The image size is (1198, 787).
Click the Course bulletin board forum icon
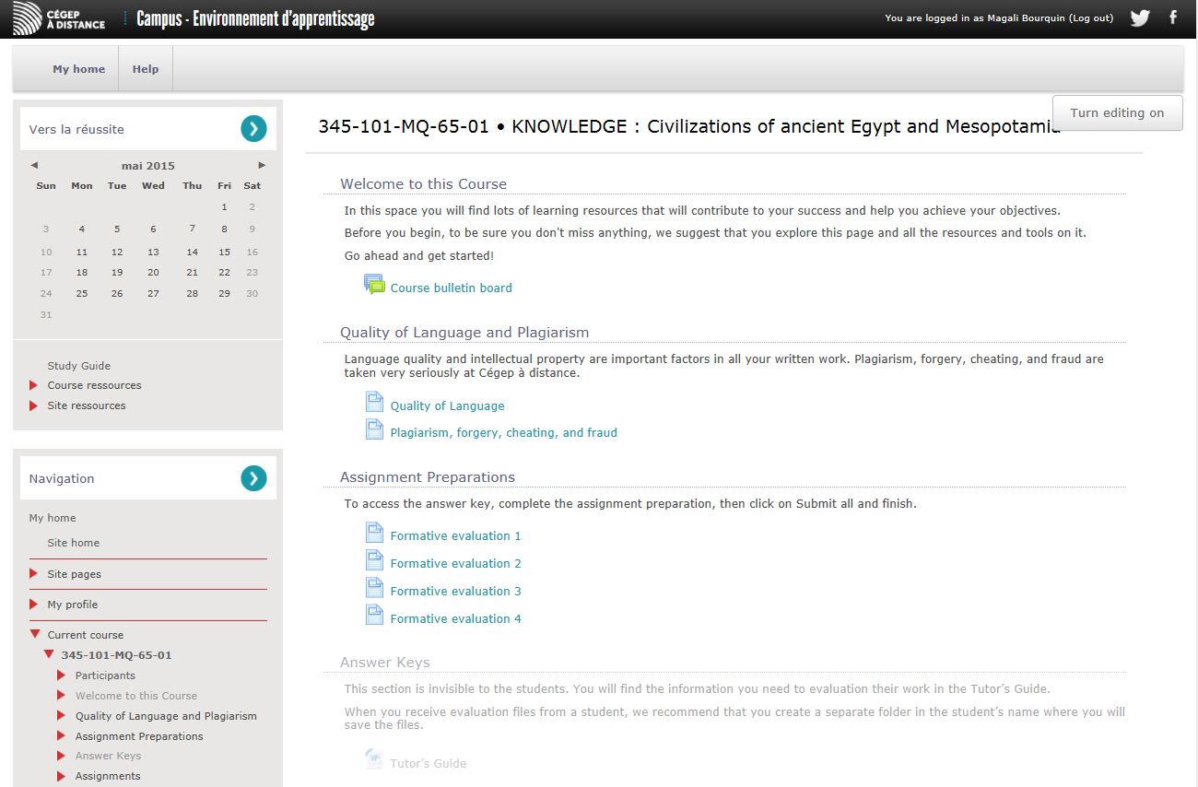coord(374,285)
